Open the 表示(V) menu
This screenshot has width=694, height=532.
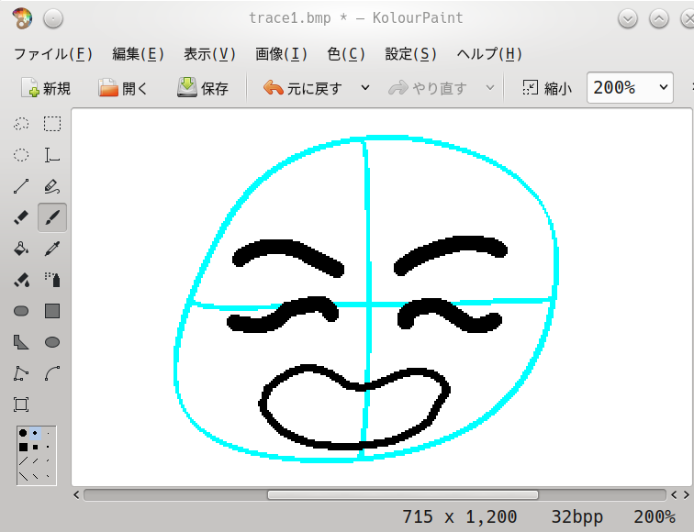point(209,54)
